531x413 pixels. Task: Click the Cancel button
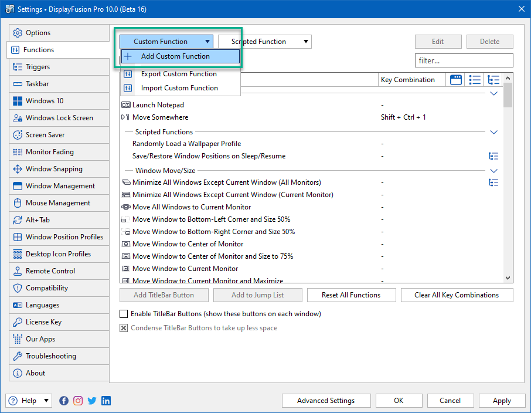450,401
